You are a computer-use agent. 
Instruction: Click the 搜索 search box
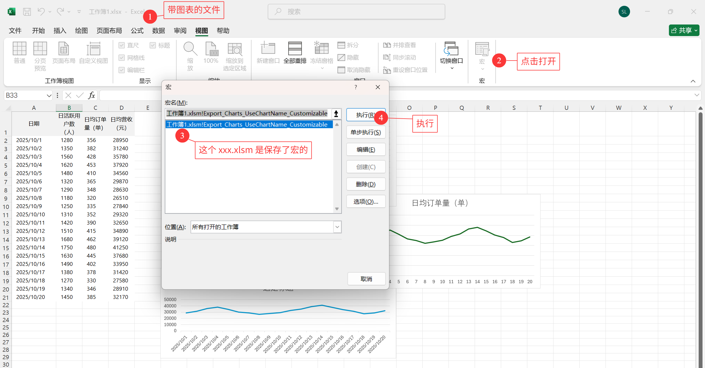(x=356, y=12)
